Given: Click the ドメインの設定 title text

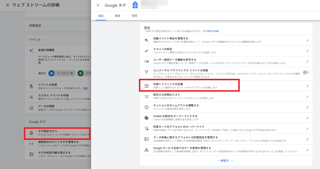Looking at the screenshot, I should click(163, 49).
